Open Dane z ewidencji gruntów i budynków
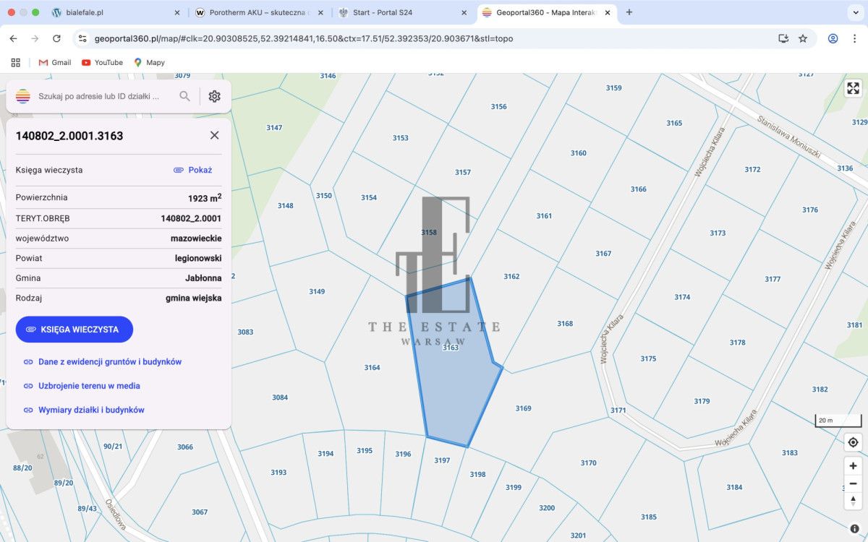This screenshot has height=542, width=868. [x=109, y=361]
